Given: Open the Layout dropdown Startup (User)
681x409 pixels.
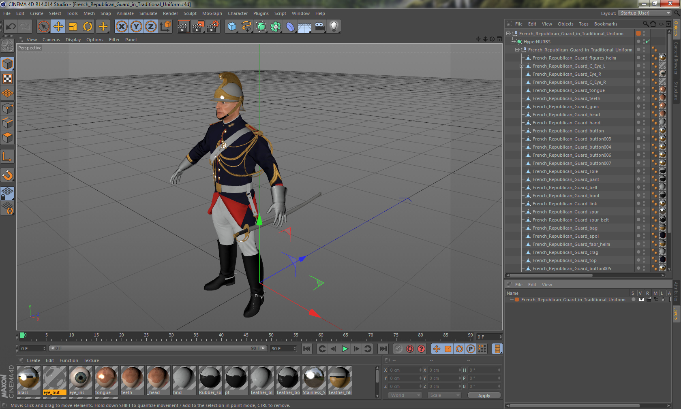Looking at the screenshot, I should coord(645,13).
